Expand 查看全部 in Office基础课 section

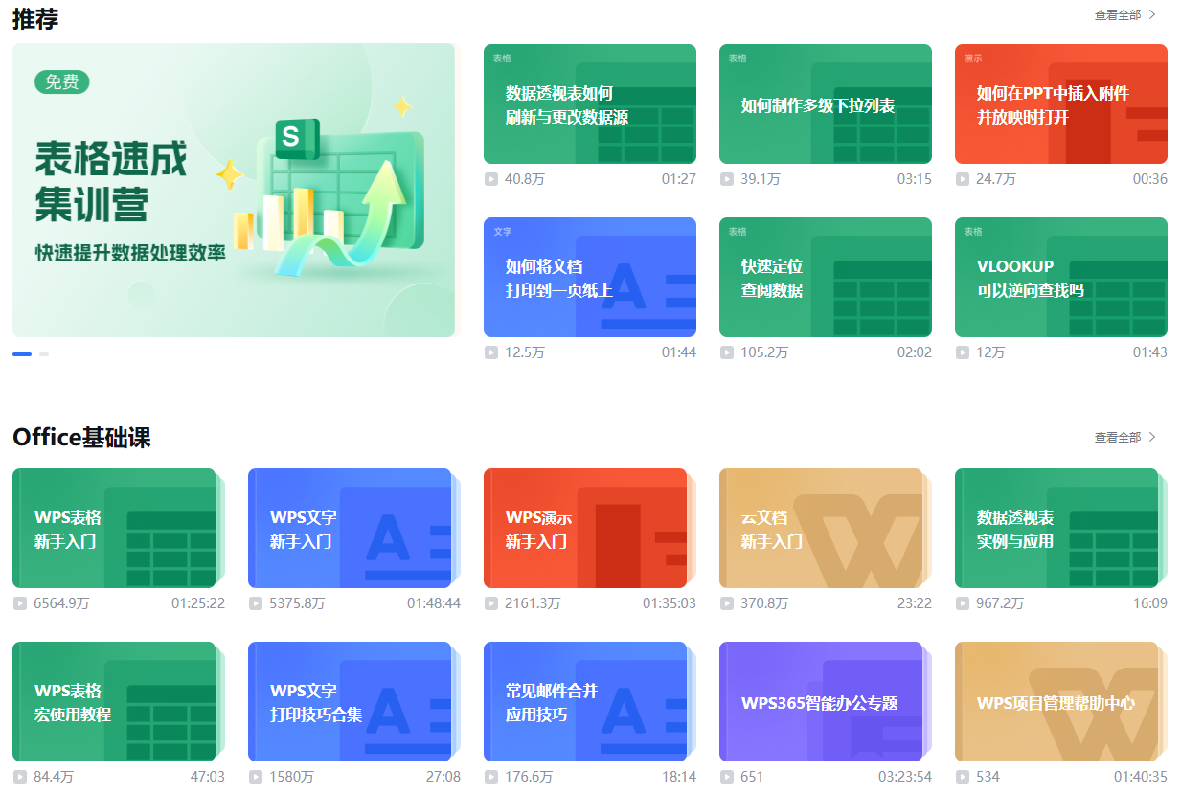[1125, 438]
